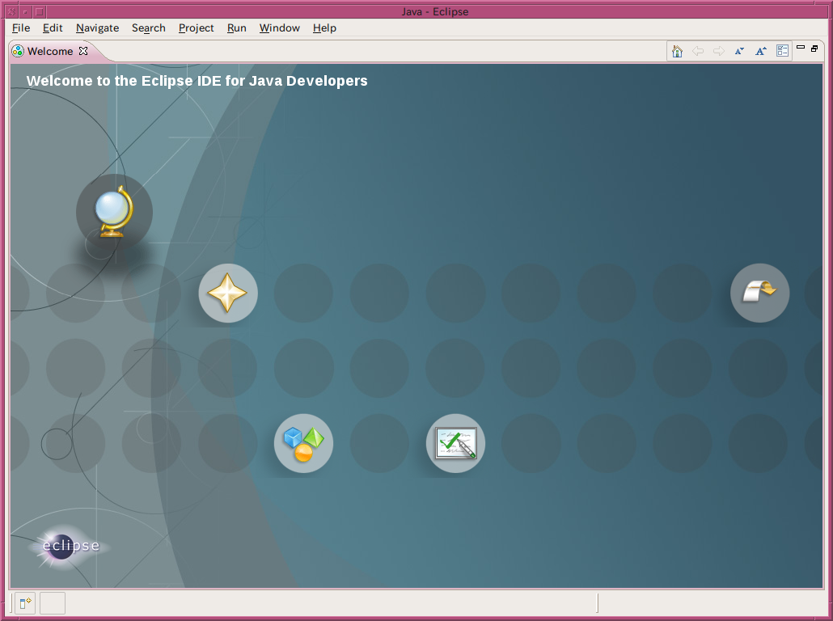The height and width of the screenshot is (621, 833).
Task: Go to Workbench with curved arrow icon
Action: point(759,293)
